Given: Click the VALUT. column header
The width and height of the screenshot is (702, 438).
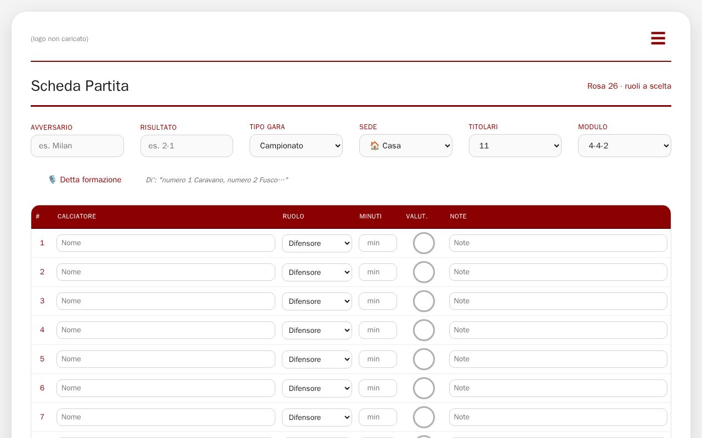Looking at the screenshot, I should click(417, 216).
